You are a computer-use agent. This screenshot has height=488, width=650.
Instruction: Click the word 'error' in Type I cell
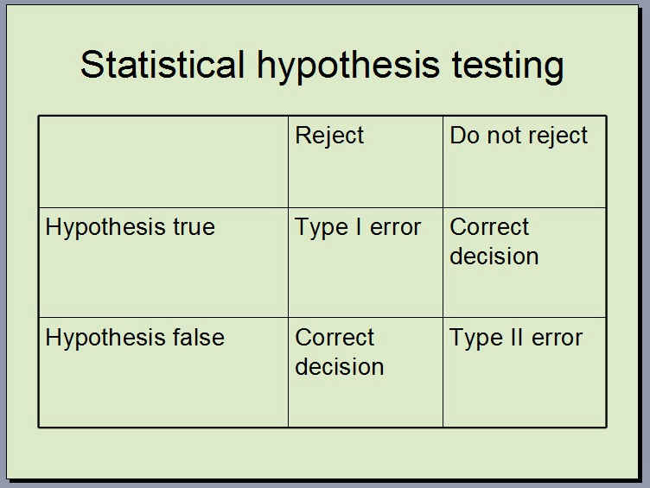395,227
